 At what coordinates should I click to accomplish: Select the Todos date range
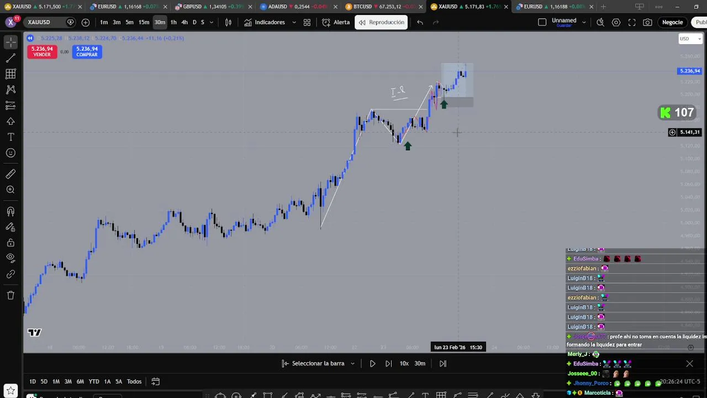[x=134, y=381]
